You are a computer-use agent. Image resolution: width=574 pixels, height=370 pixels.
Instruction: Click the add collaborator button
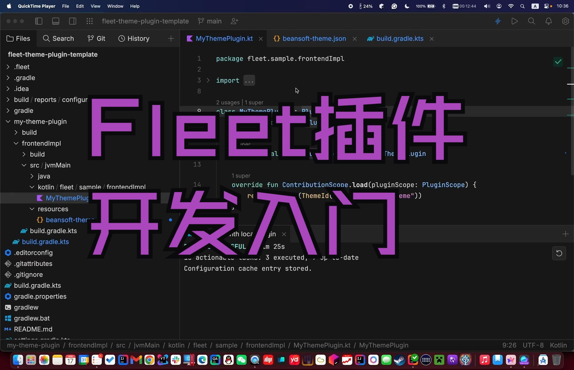234,21
